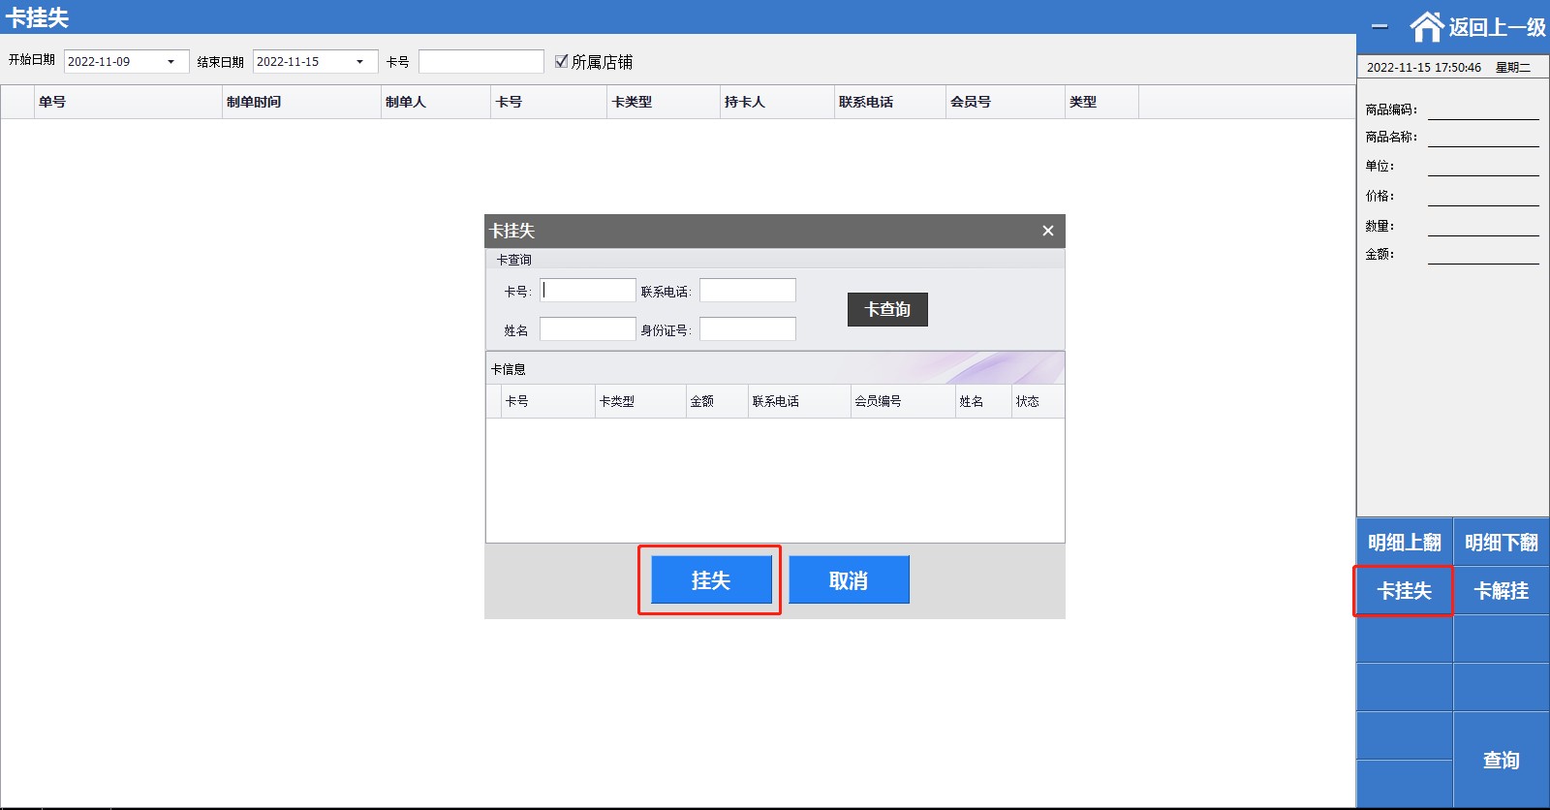Click the 制单时间 column header

tap(301, 102)
